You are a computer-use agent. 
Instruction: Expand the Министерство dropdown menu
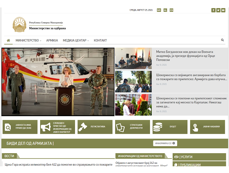click(28, 41)
